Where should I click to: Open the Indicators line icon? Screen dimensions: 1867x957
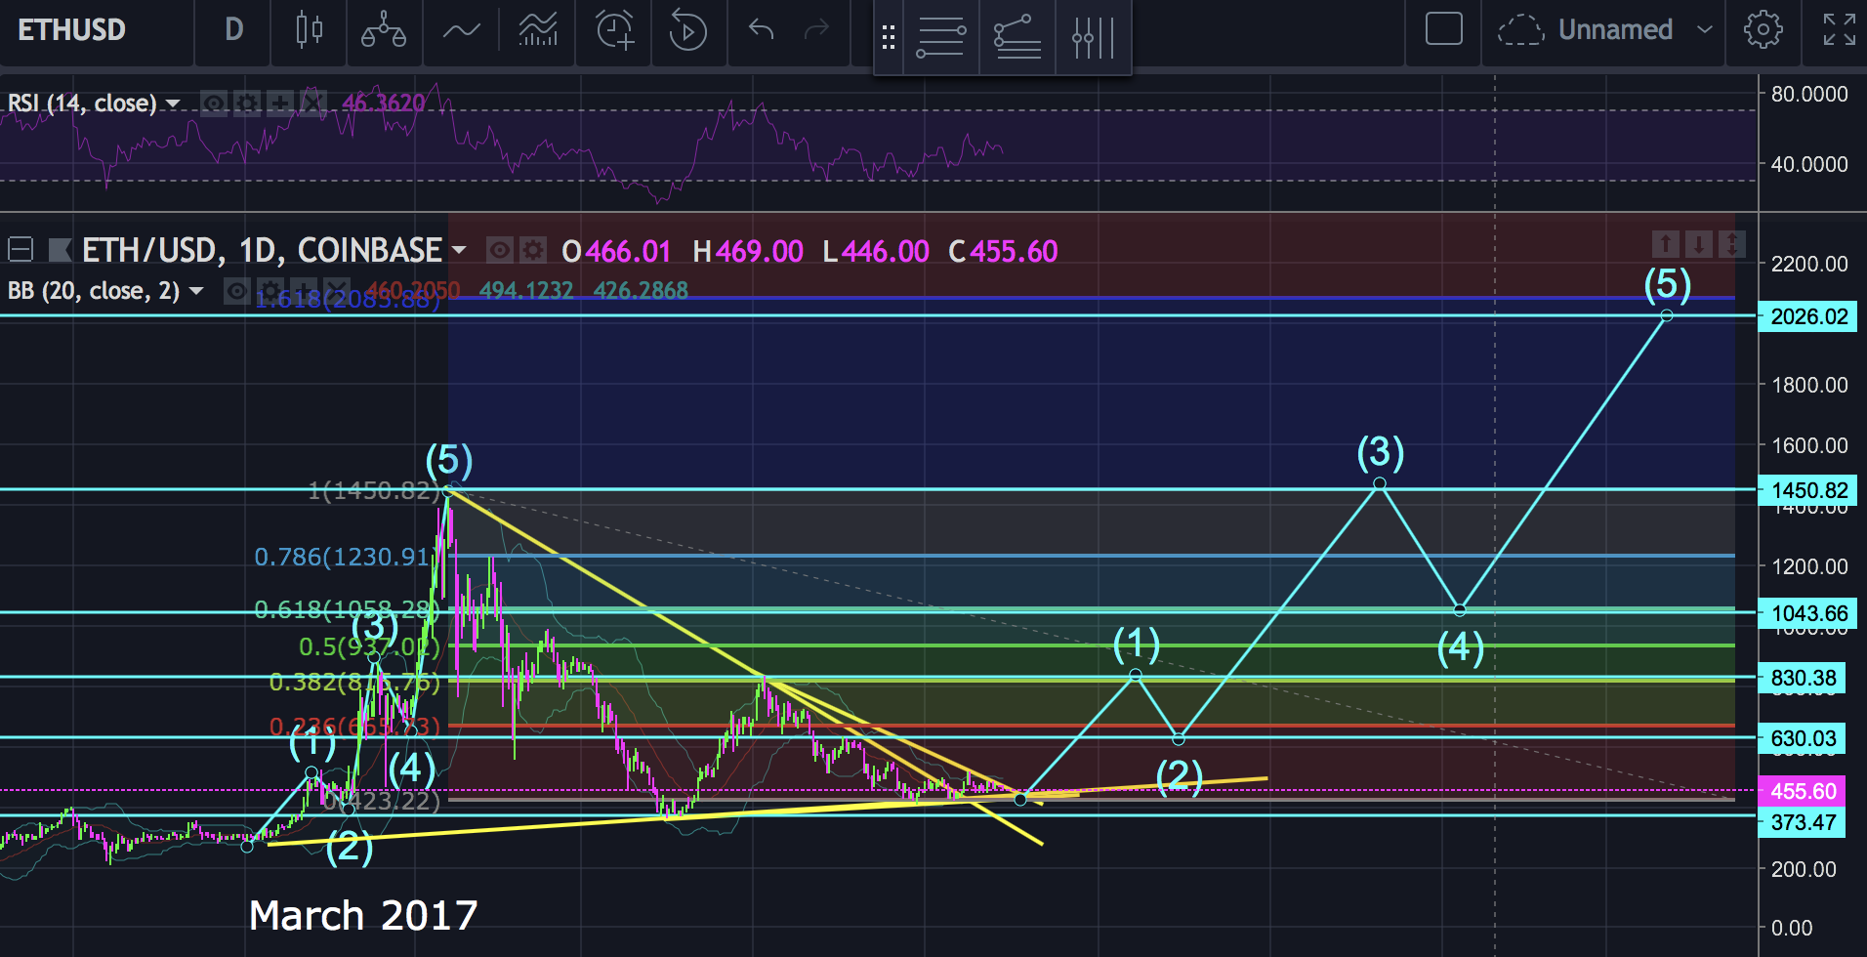point(461,30)
